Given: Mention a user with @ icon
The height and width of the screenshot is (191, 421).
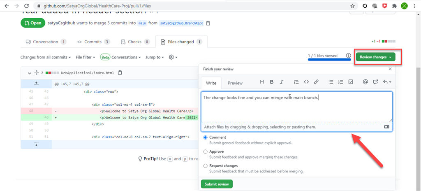Looking at the screenshot, I should 365,82.
